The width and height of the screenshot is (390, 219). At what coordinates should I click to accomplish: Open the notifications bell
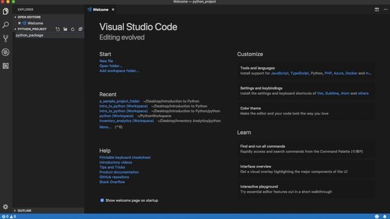pos(385,217)
